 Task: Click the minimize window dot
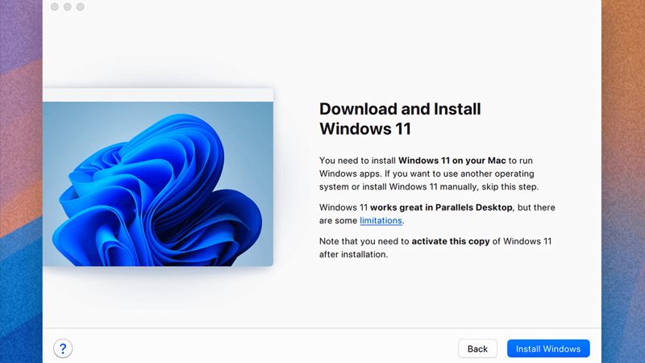[68, 6]
